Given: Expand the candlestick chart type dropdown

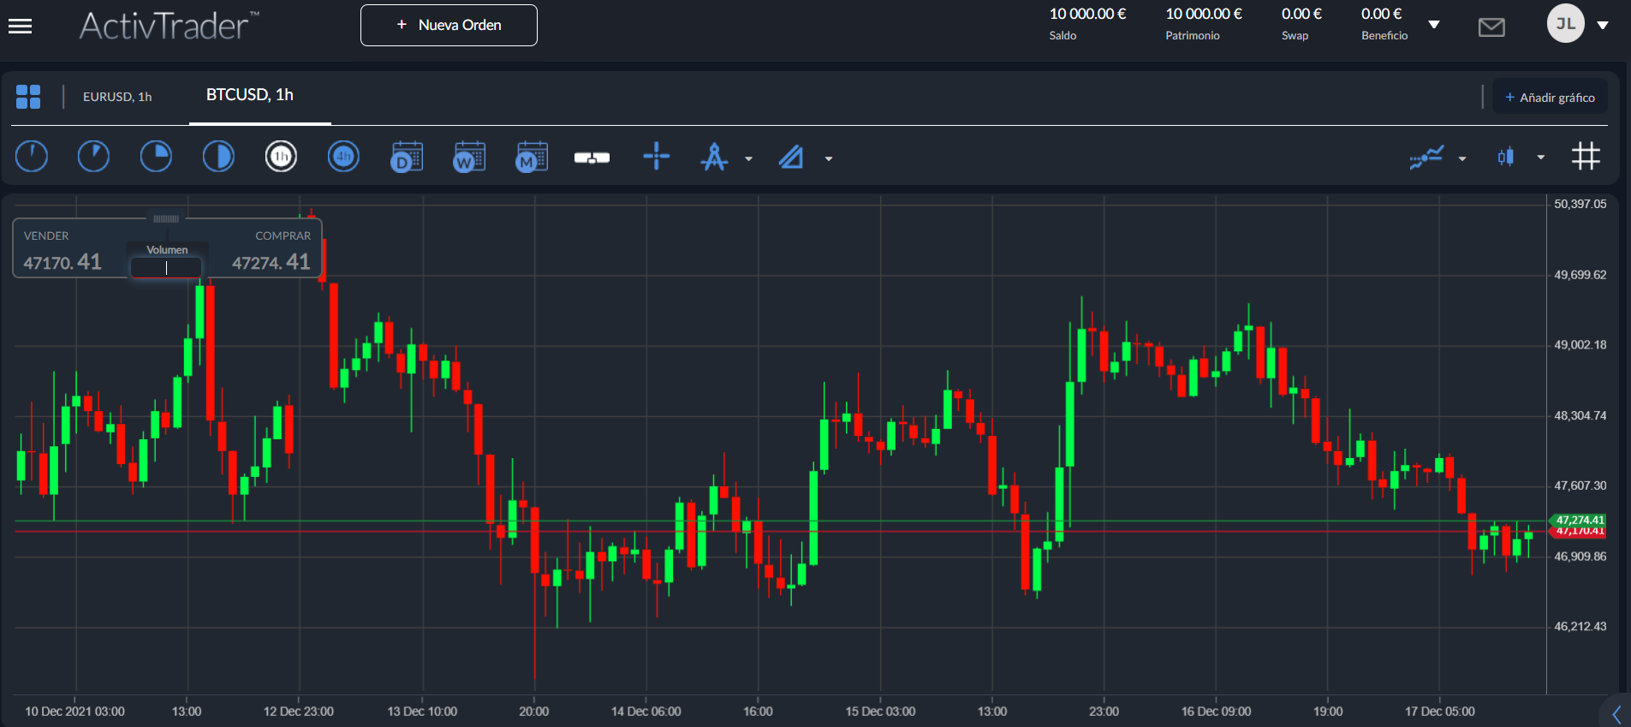Looking at the screenshot, I should tap(1541, 158).
